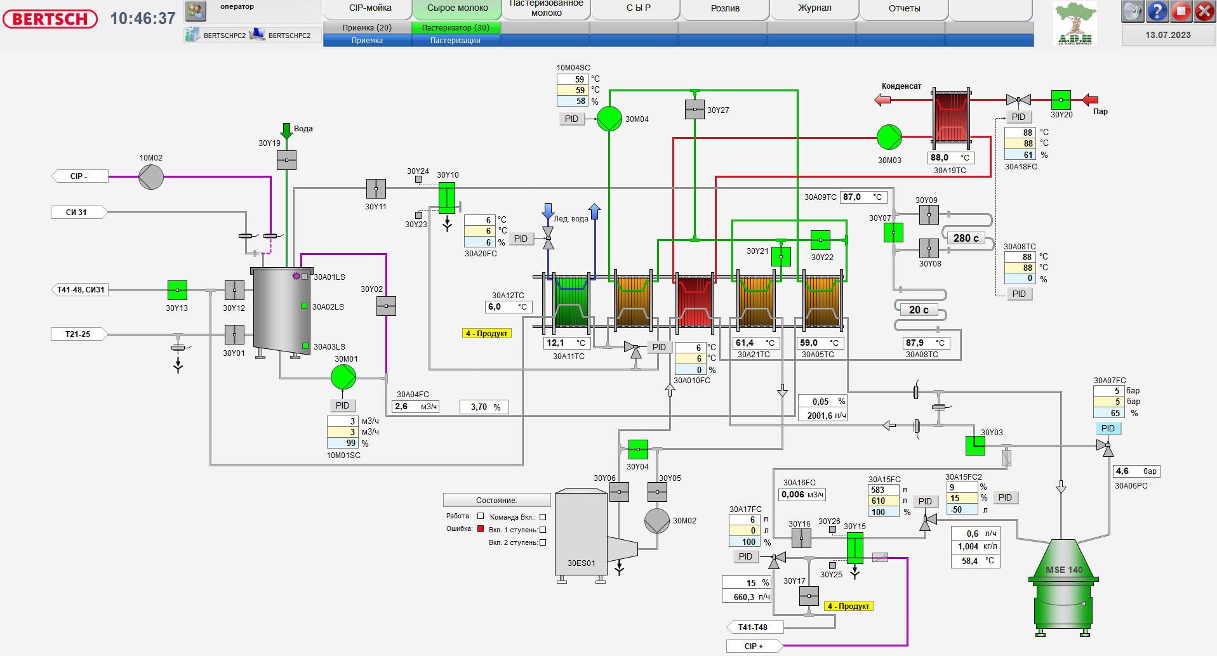Click the green valve 30Y03
1217x656 pixels.
pos(975,447)
